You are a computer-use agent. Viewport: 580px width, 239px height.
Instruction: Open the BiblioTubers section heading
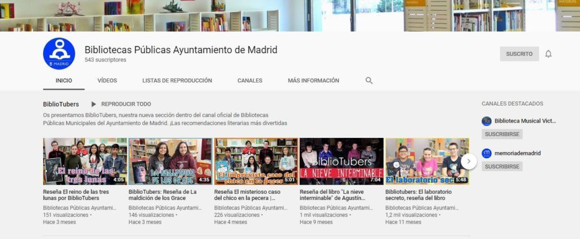point(61,105)
